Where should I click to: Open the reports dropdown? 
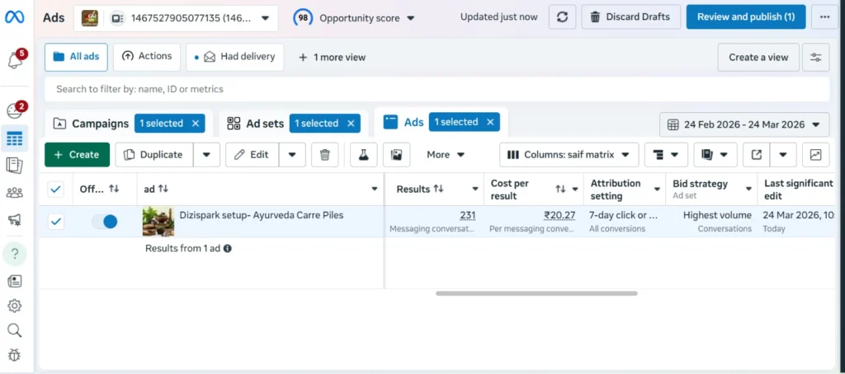(715, 155)
